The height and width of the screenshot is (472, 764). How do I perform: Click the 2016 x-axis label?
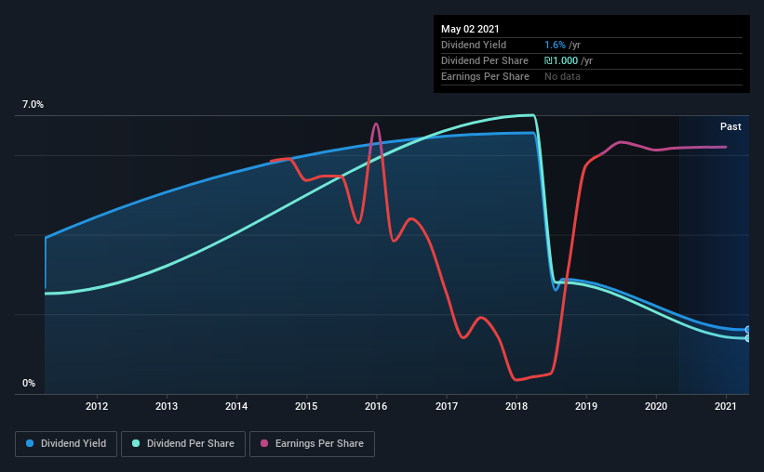376,406
